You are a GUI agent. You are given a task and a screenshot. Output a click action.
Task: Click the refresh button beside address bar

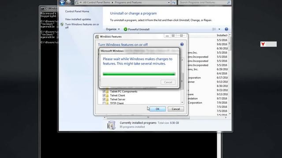click(x=174, y=3)
